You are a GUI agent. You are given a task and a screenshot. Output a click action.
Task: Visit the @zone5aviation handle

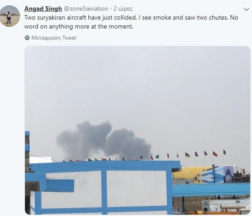point(86,8)
